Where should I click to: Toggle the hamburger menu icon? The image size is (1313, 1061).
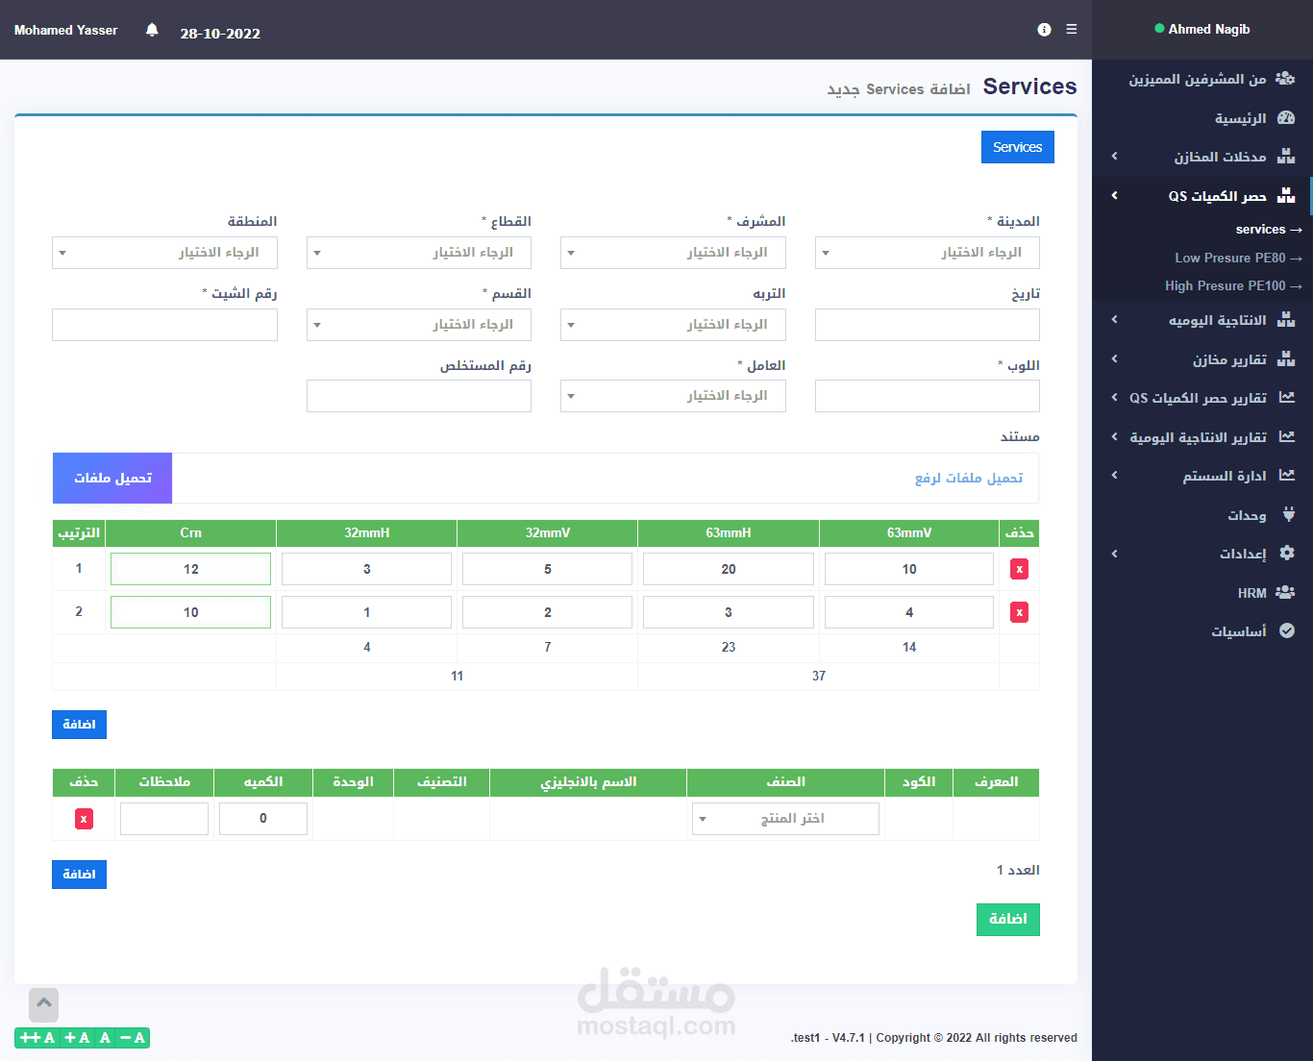tap(1072, 30)
